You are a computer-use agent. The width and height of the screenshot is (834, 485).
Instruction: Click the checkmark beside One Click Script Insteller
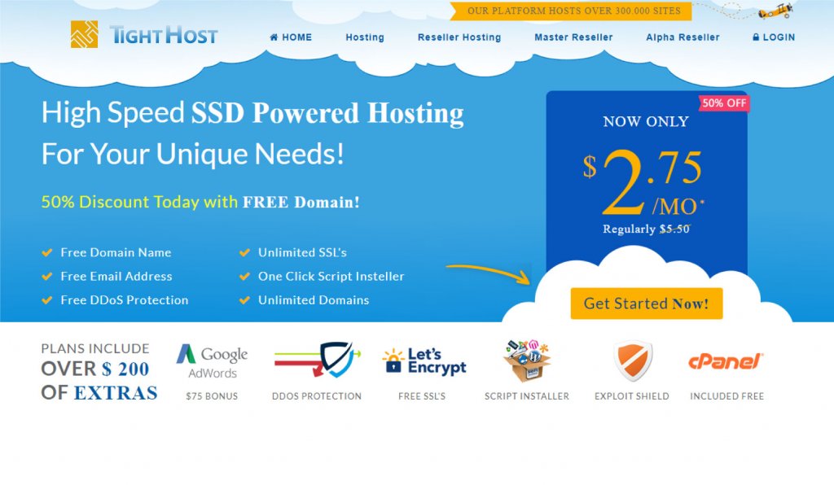[x=244, y=276]
